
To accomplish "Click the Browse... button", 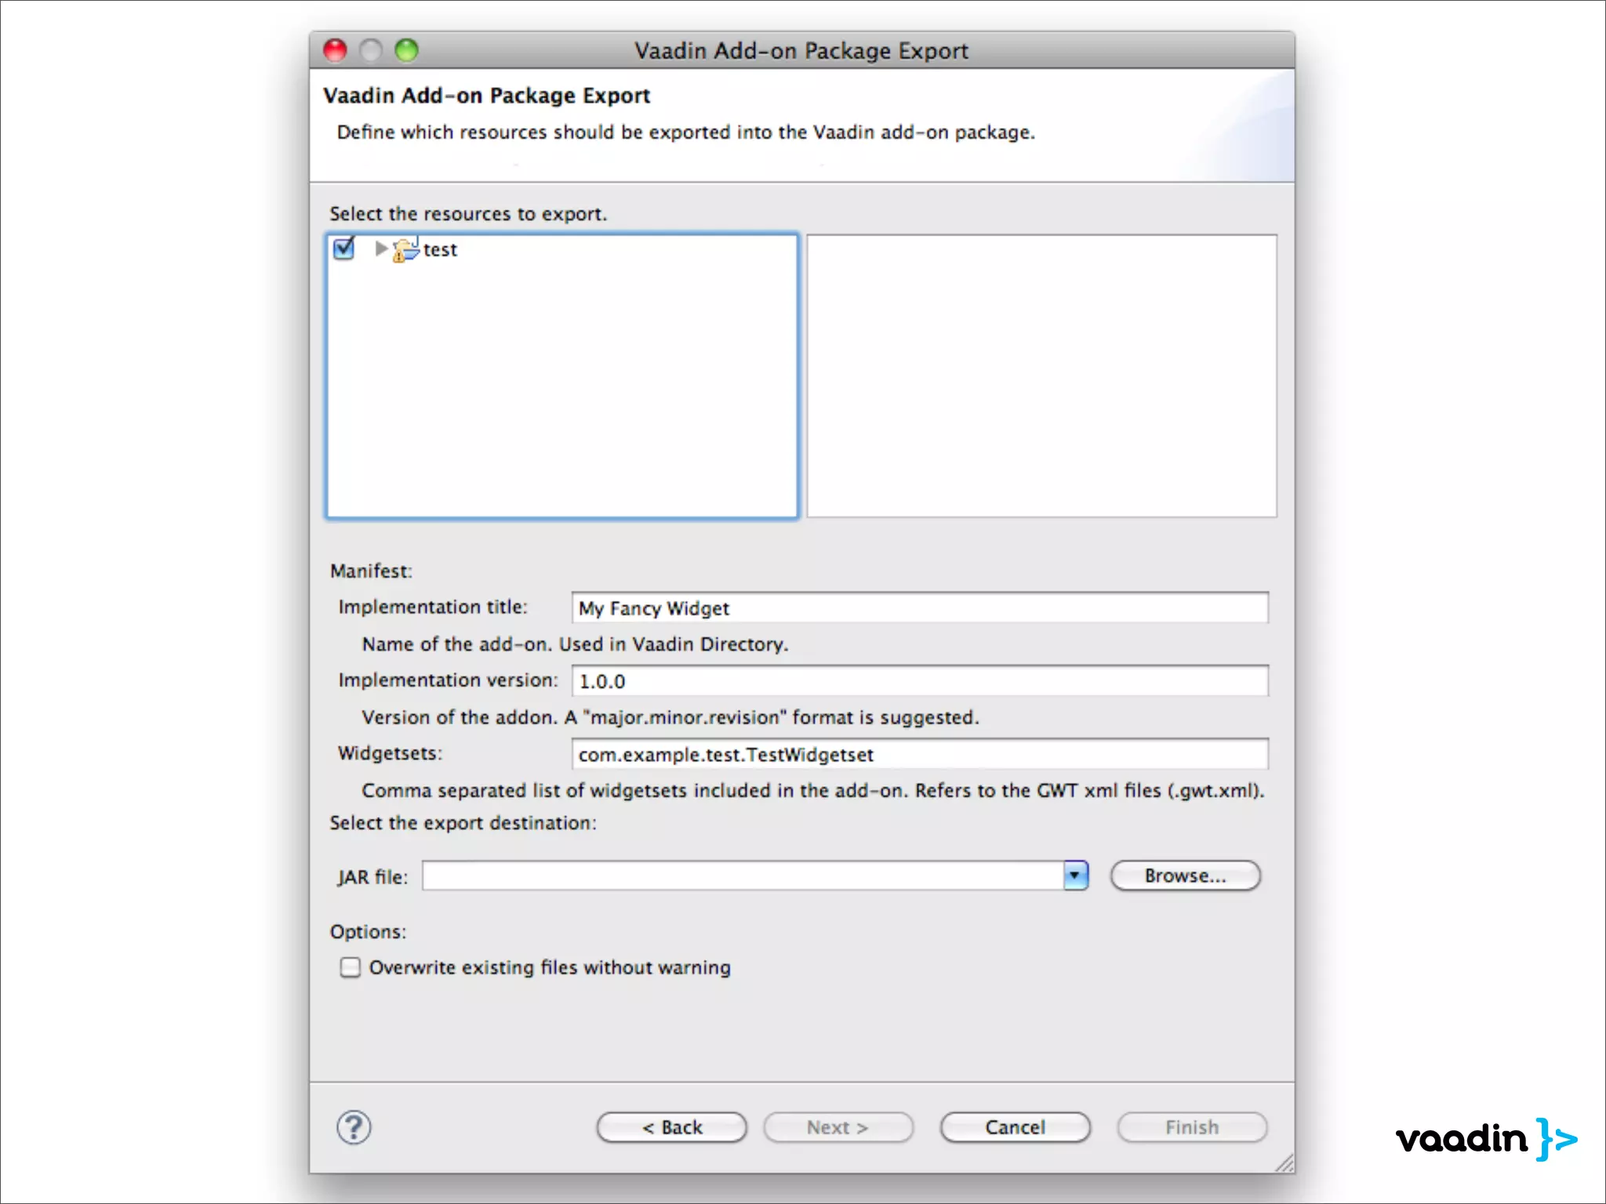I will (1185, 876).
